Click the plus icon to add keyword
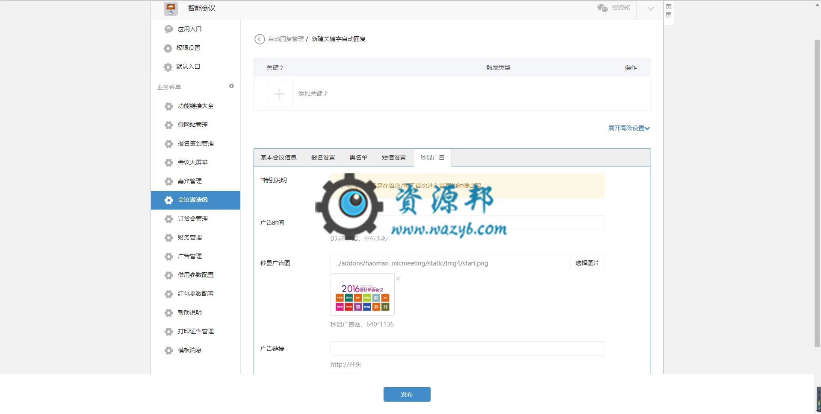Screen dimensions: 821x414 coord(279,94)
